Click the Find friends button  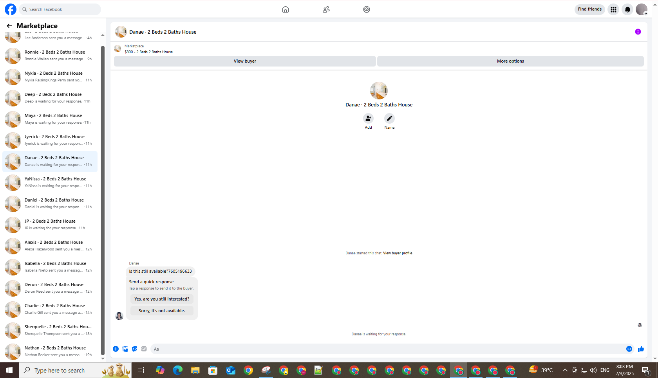click(589, 9)
